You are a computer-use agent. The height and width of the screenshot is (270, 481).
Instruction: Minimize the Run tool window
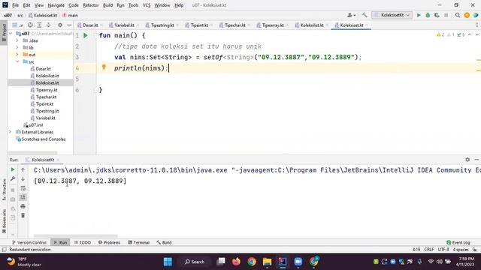[476, 160]
